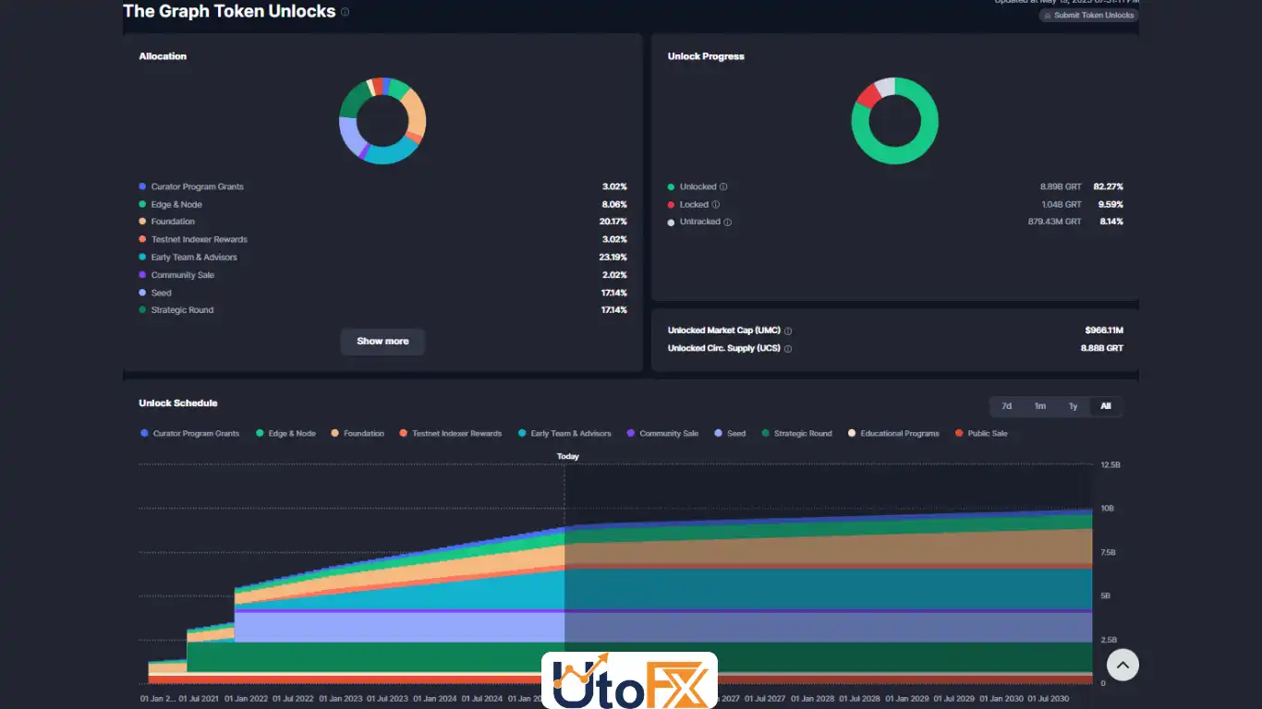Image resolution: width=1262 pixels, height=709 pixels.
Task: Click the Today marker on the Unlock Schedule chart
Action: 567,456
